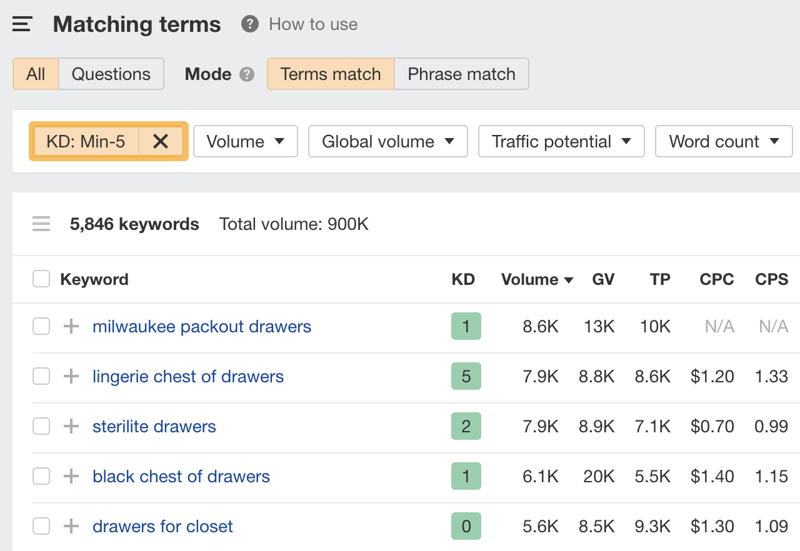Click the sterilite drawers link

click(154, 425)
